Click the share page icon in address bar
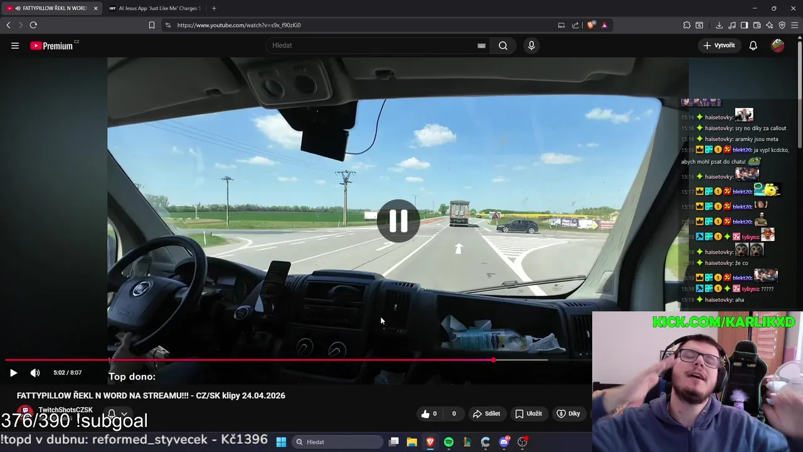 click(x=575, y=25)
